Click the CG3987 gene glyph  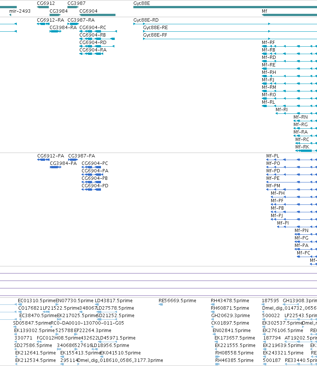click(73, 7)
